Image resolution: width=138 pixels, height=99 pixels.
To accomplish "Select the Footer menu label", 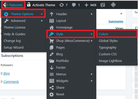I will (61, 68).
